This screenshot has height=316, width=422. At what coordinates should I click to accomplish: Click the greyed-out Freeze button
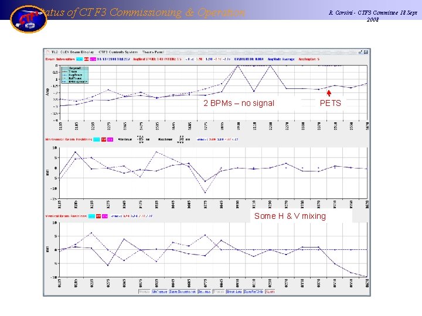[144, 291]
